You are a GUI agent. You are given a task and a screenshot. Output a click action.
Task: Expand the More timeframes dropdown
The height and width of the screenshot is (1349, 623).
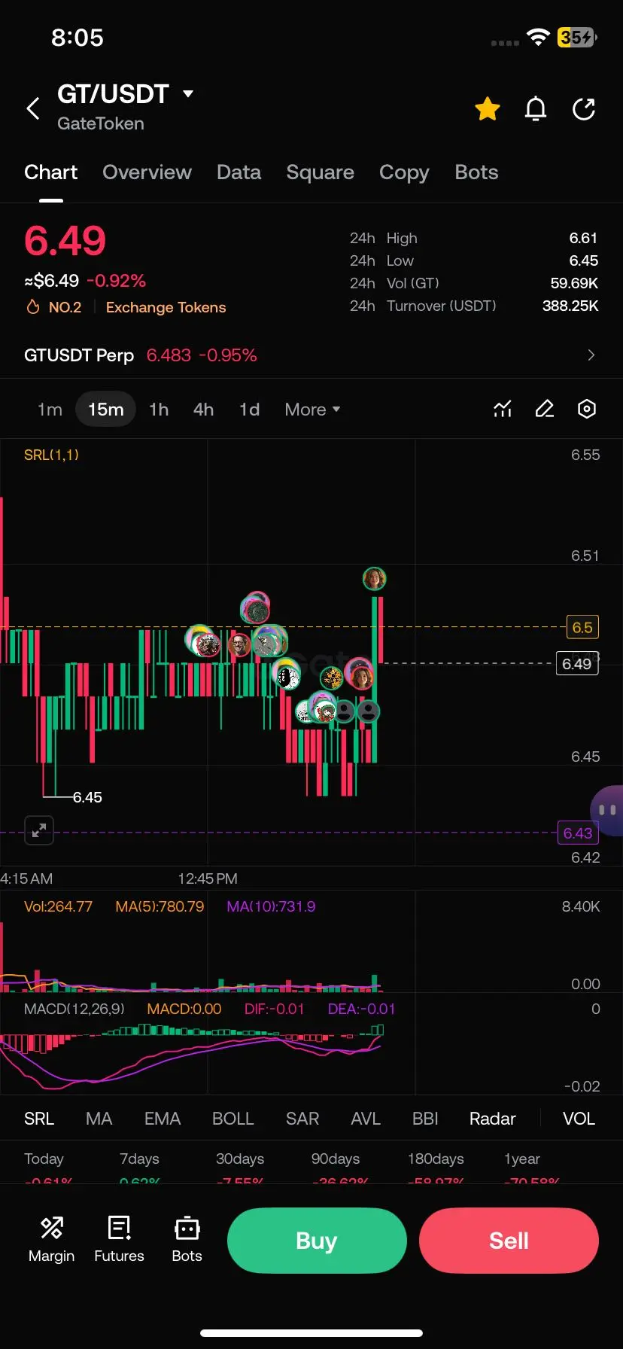point(312,410)
